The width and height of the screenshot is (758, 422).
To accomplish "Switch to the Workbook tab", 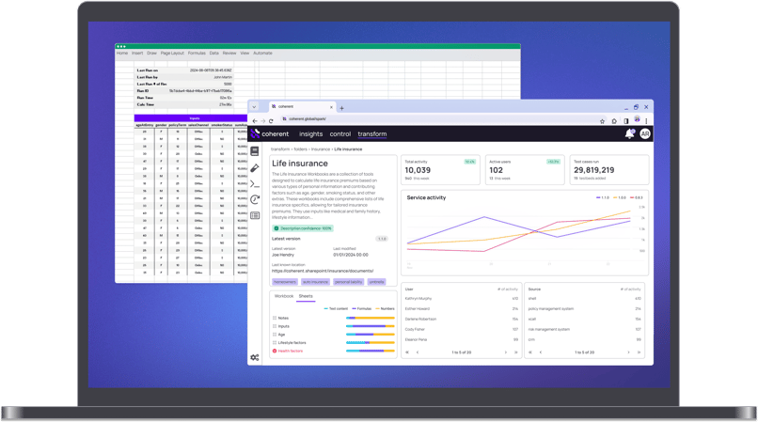I will tap(284, 296).
